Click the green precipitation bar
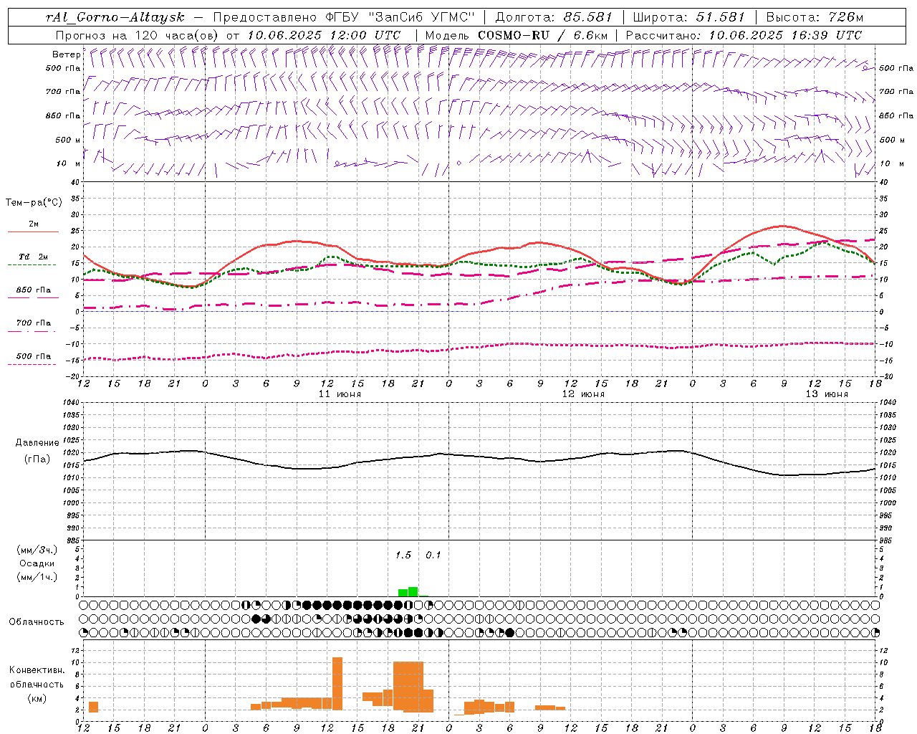 pyautogui.click(x=408, y=592)
